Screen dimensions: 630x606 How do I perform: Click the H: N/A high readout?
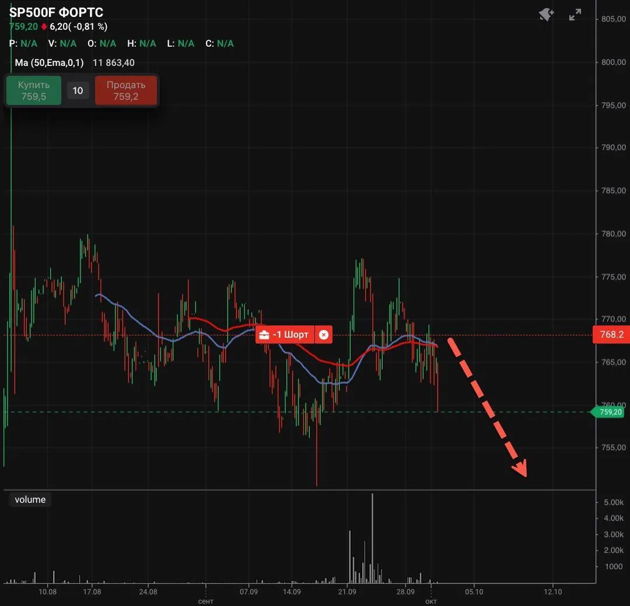pyautogui.click(x=141, y=43)
